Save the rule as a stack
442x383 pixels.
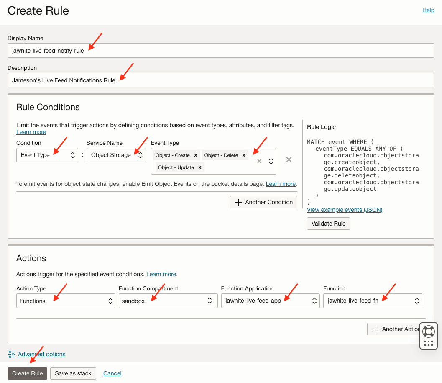pyautogui.click(x=73, y=373)
